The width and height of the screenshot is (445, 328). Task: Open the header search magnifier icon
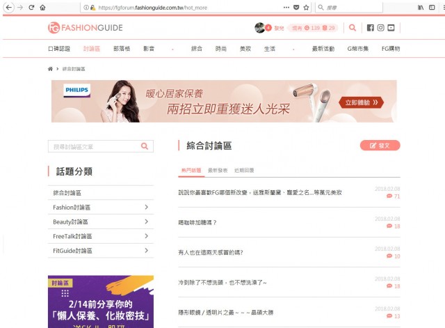click(353, 28)
